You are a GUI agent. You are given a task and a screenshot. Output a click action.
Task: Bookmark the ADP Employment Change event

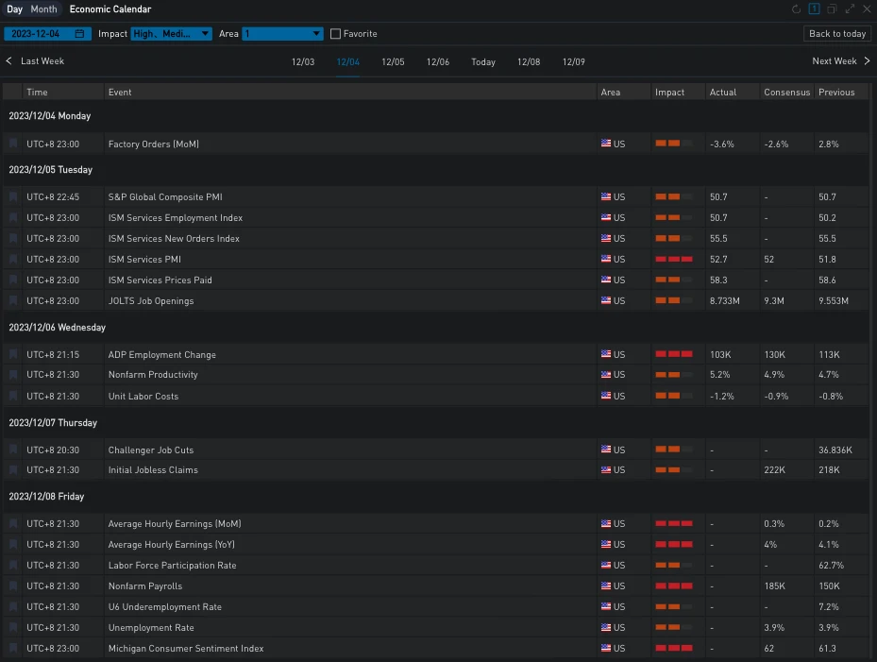(13, 355)
